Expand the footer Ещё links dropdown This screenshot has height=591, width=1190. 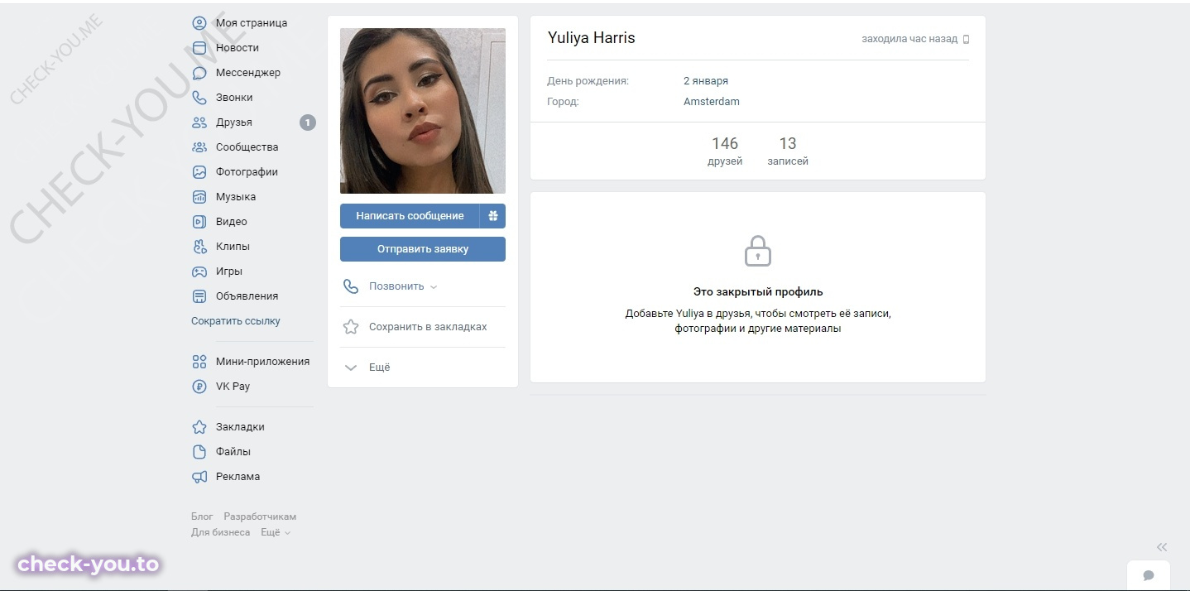click(276, 532)
